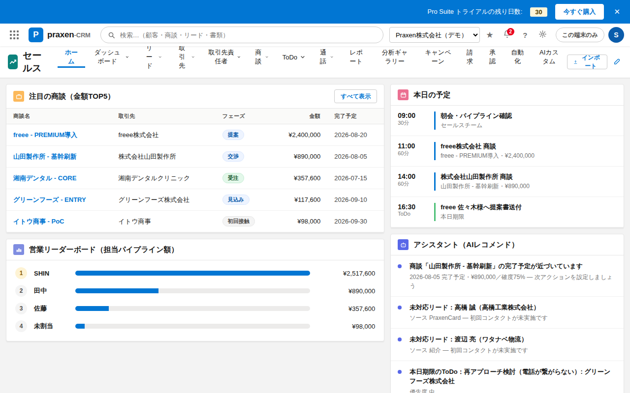The image size is (630, 393).
Task: Open the Praxen株式会社 company selector
Action: (x=435, y=35)
